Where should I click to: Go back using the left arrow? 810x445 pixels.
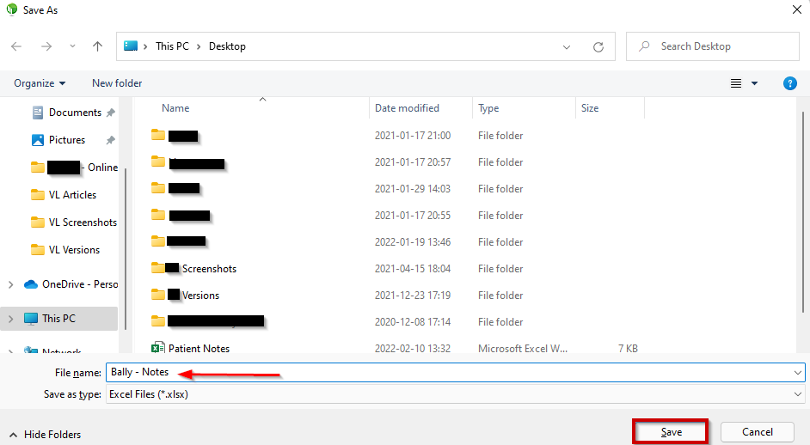[16, 46]
